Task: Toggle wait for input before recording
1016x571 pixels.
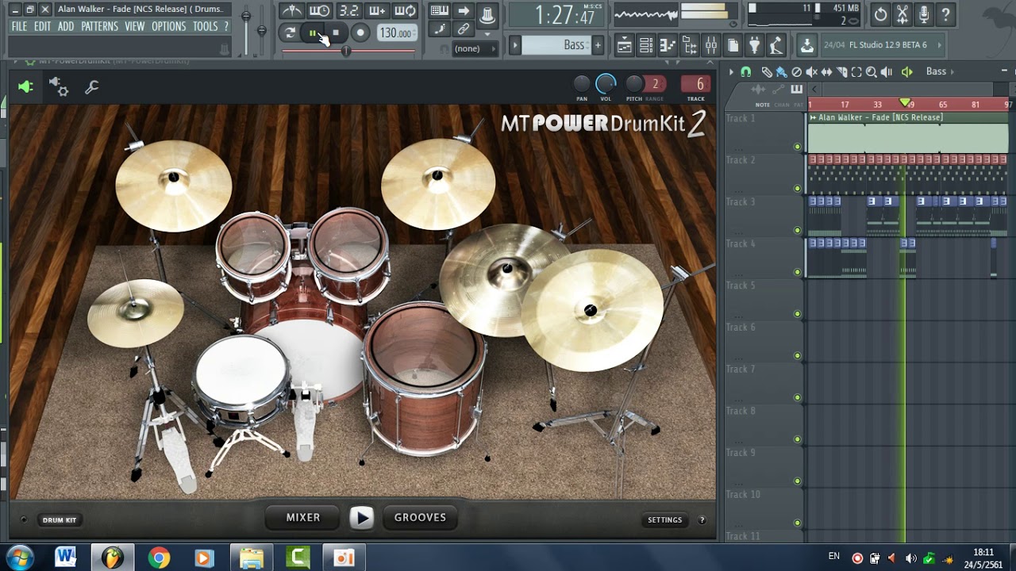Action: pyautogui.click(x=319, y=11)
